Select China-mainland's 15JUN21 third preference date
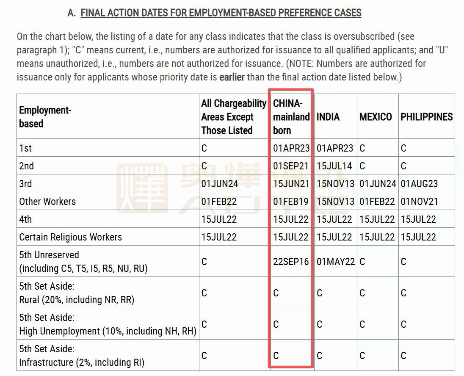464x376 pixels. (x=291, y=184)
